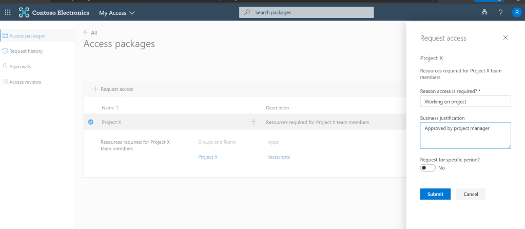Screen dimensions: 525x229
Task: Open the organization sitemap icon in header
Action: pyautogui.click(x=484, y=12)
